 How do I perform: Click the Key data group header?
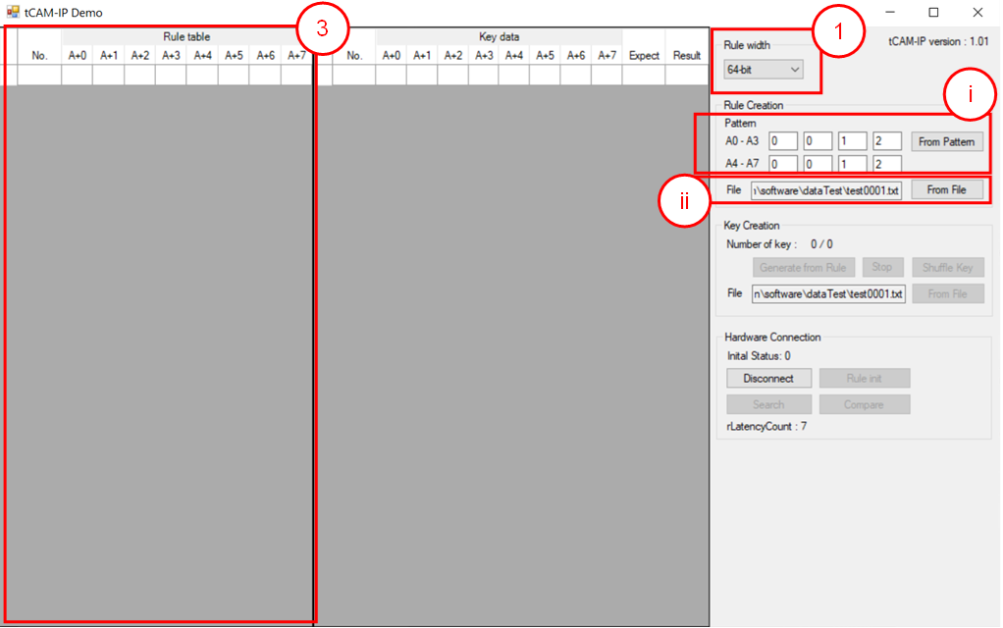point(499,36)
